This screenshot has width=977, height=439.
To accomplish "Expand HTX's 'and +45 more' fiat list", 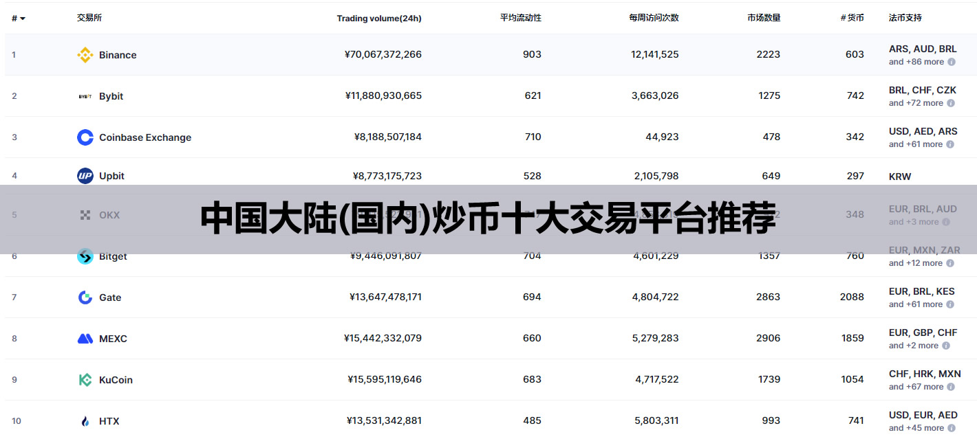I will 916,428.
